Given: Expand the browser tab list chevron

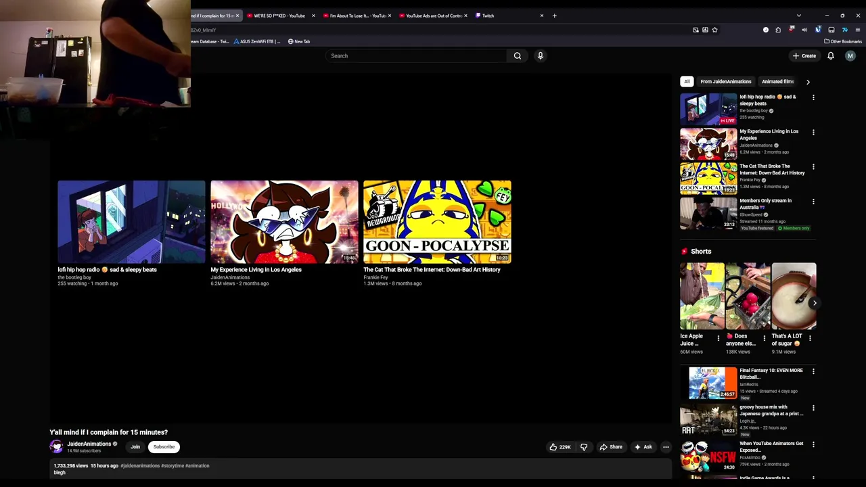Looking at the screenshot, I should pyautogui.click(x=799, y=16).
